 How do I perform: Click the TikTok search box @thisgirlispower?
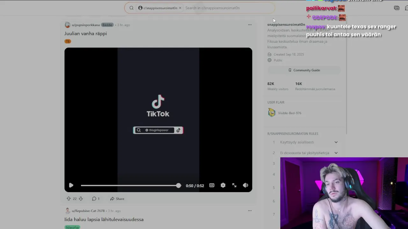[158, 130]
